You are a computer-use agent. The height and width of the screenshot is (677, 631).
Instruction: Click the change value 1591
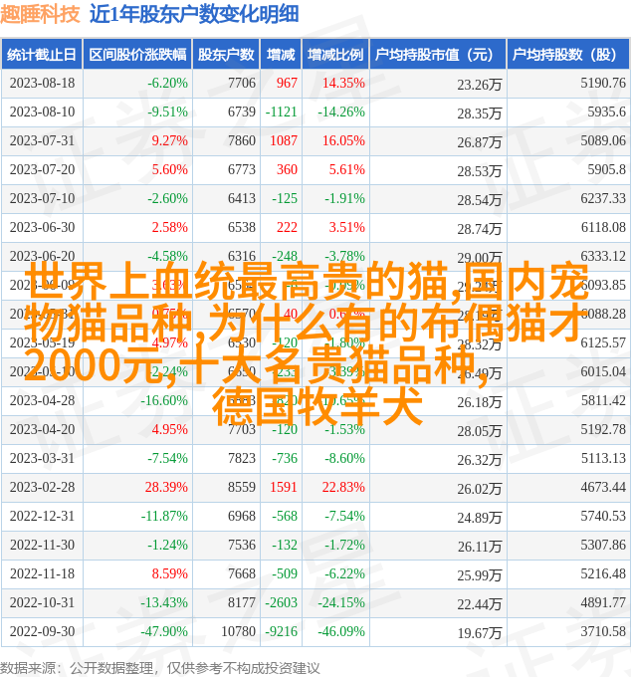click(x=284, y=487)
